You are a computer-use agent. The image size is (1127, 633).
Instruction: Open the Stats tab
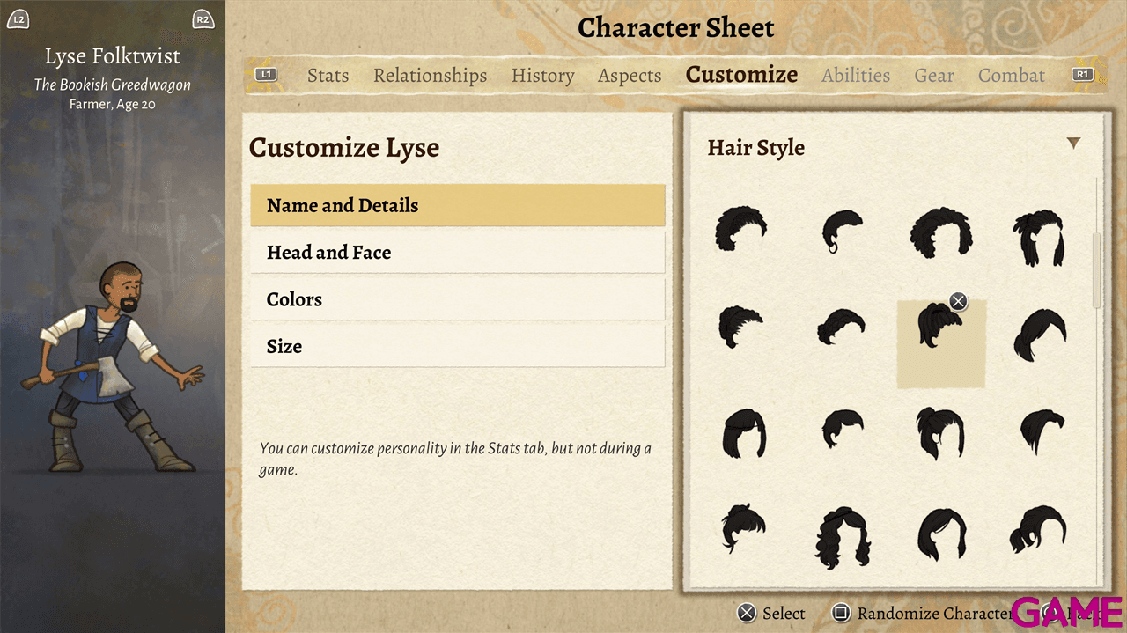(x=328, y=76)
